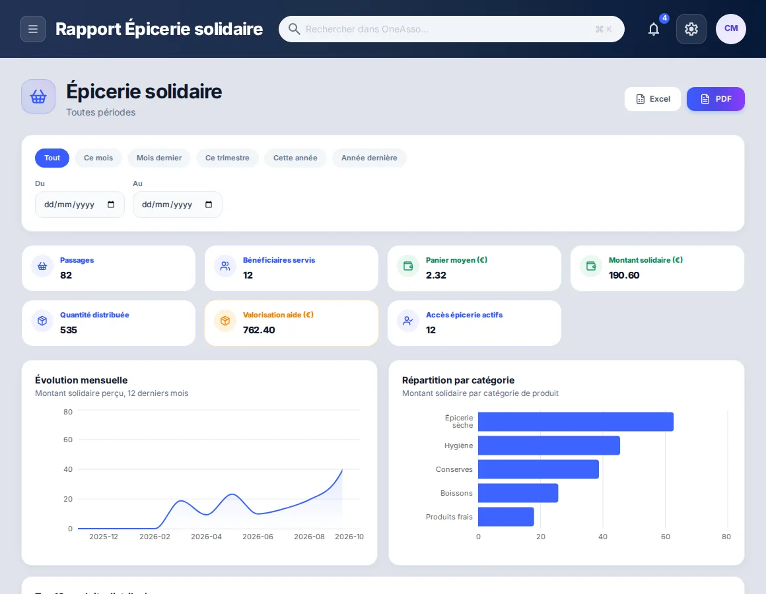Click the Évolution mensuelle chart title

click(x=81, y=380)
